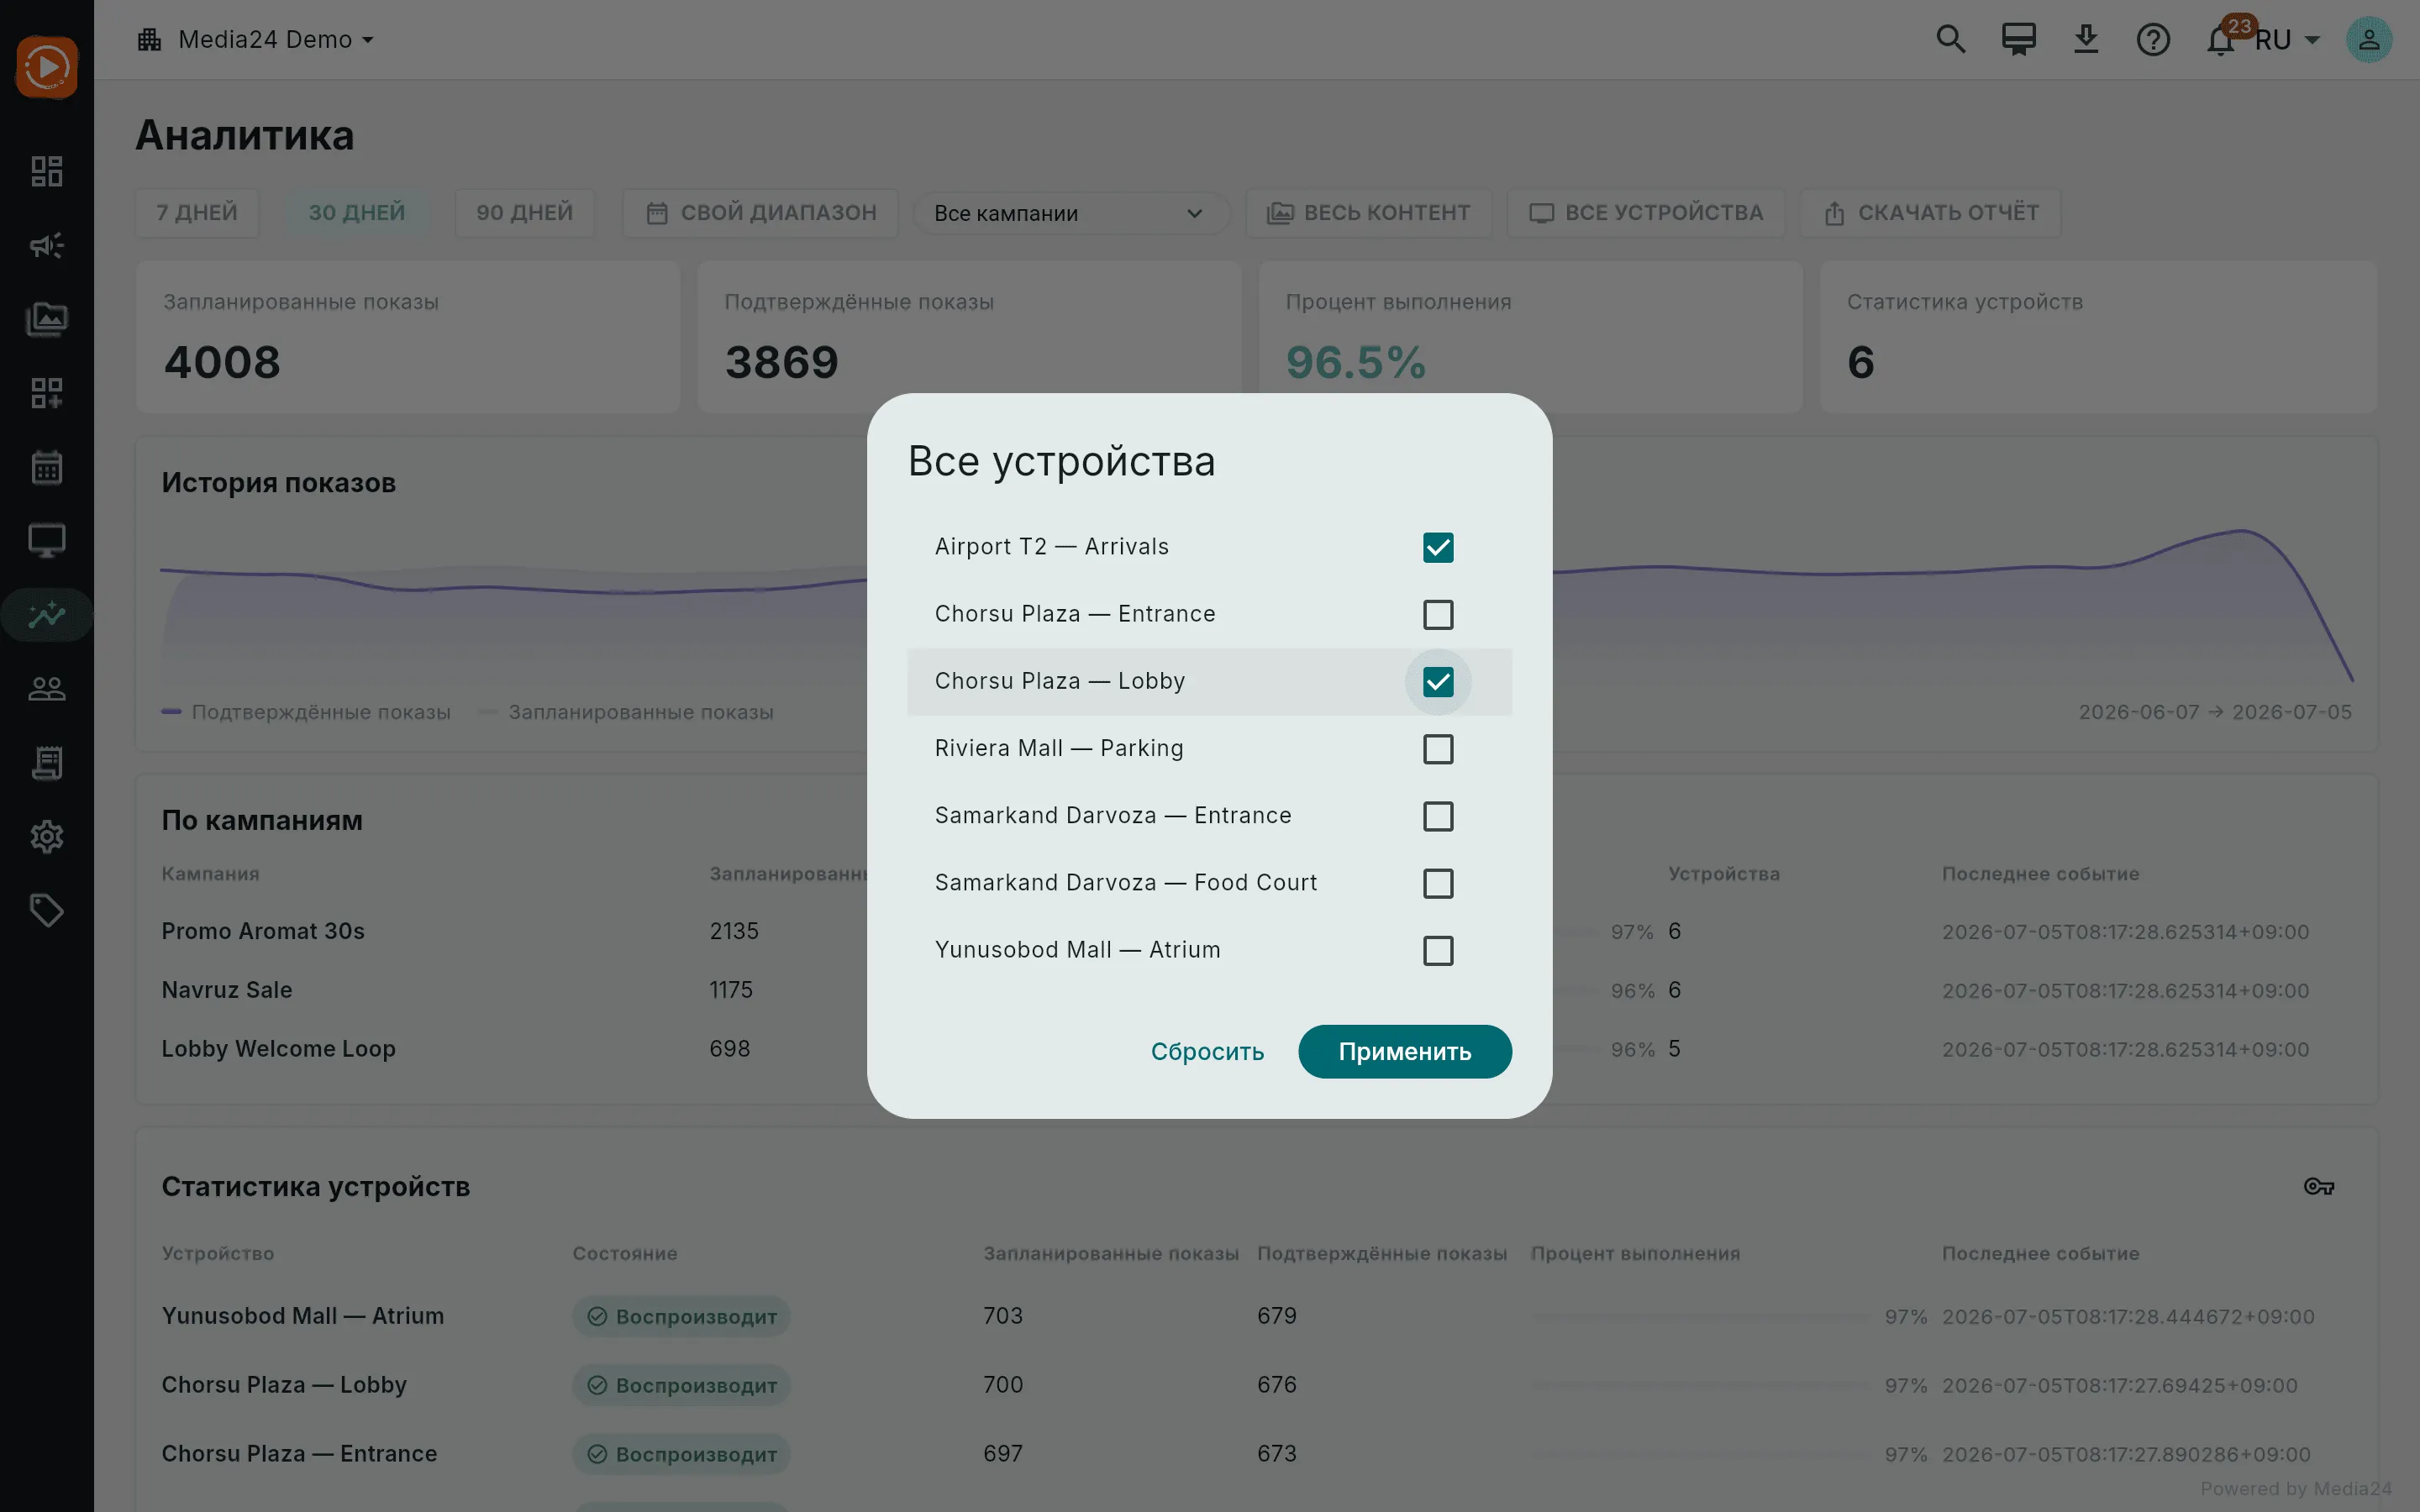Image resolution: width=2420 pixels, height=1512 pixels.
Task: Check the Chorsu Plaza — Entrance checkbox
Action: [x=1438, y=614]
